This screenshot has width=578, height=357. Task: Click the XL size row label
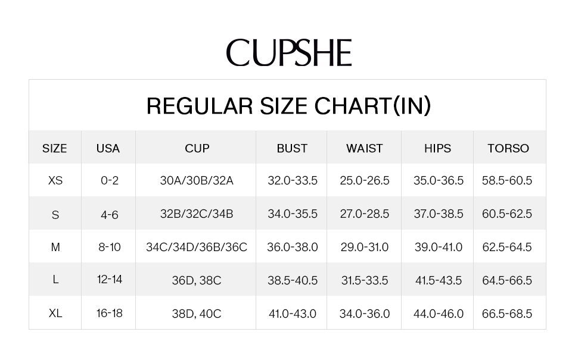coord(55,314)
